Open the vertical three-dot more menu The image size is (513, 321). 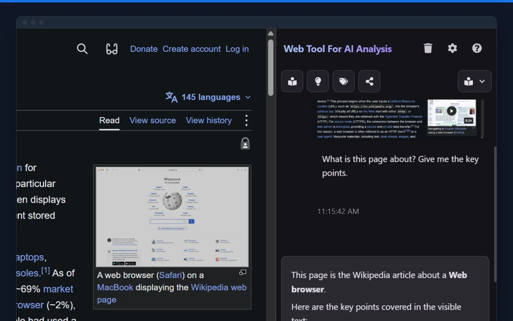tap(246, 120)
